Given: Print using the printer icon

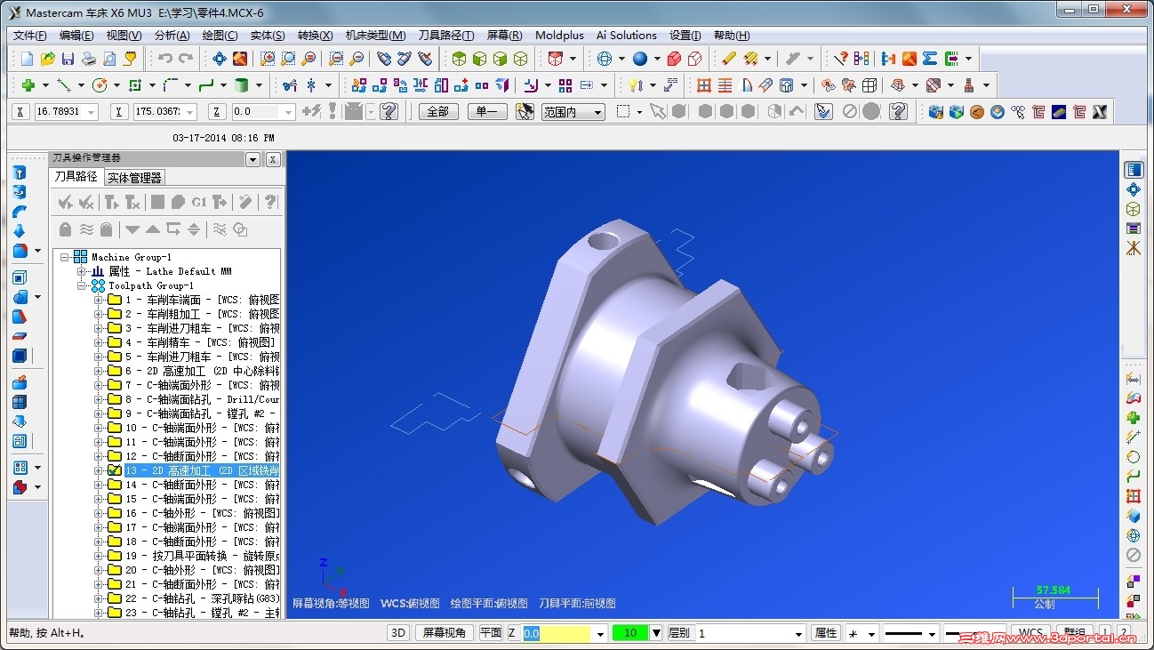Looking at the screenshot, I should [x=89, y=59].
